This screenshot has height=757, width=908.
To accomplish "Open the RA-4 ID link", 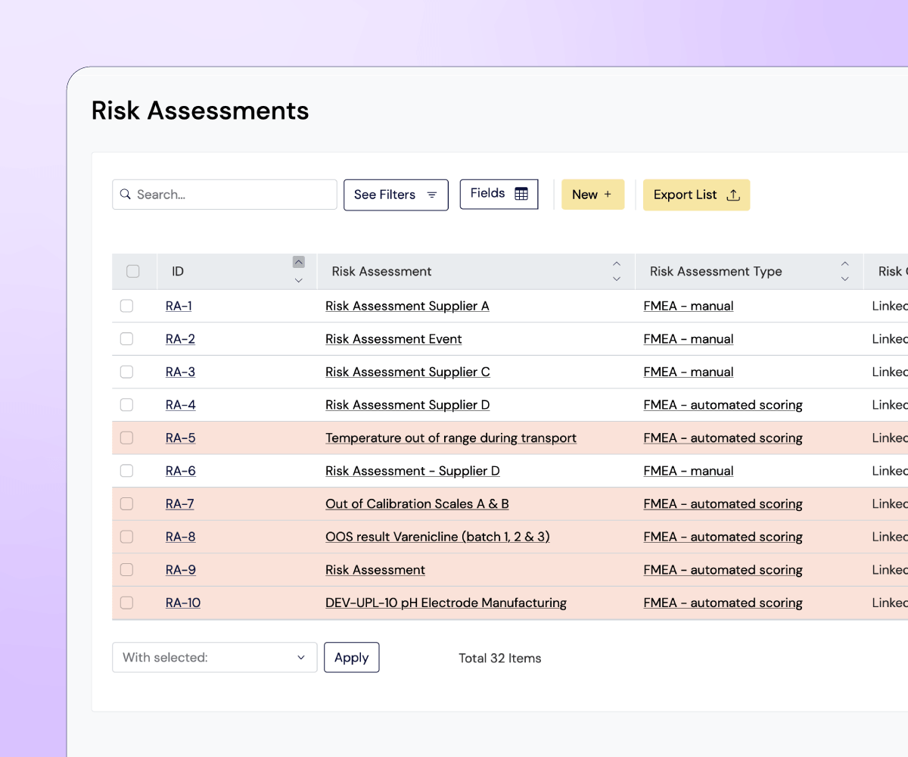I will coord(181,405).
